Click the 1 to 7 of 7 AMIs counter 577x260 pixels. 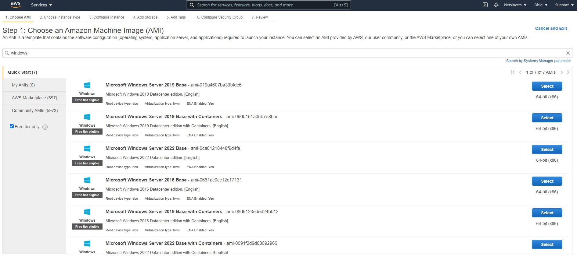[541, 72]
